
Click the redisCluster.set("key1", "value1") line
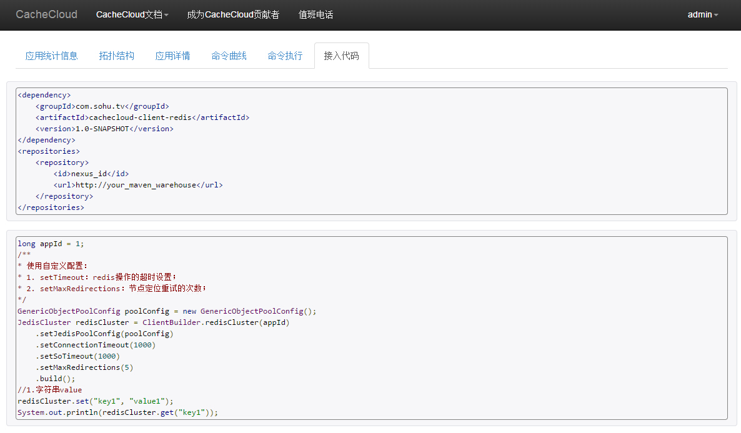pyautogui.click(x=96, y=401)
